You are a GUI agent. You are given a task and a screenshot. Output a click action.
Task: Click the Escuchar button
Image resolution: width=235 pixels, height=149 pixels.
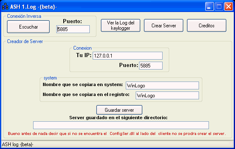[x=28, y=26]
